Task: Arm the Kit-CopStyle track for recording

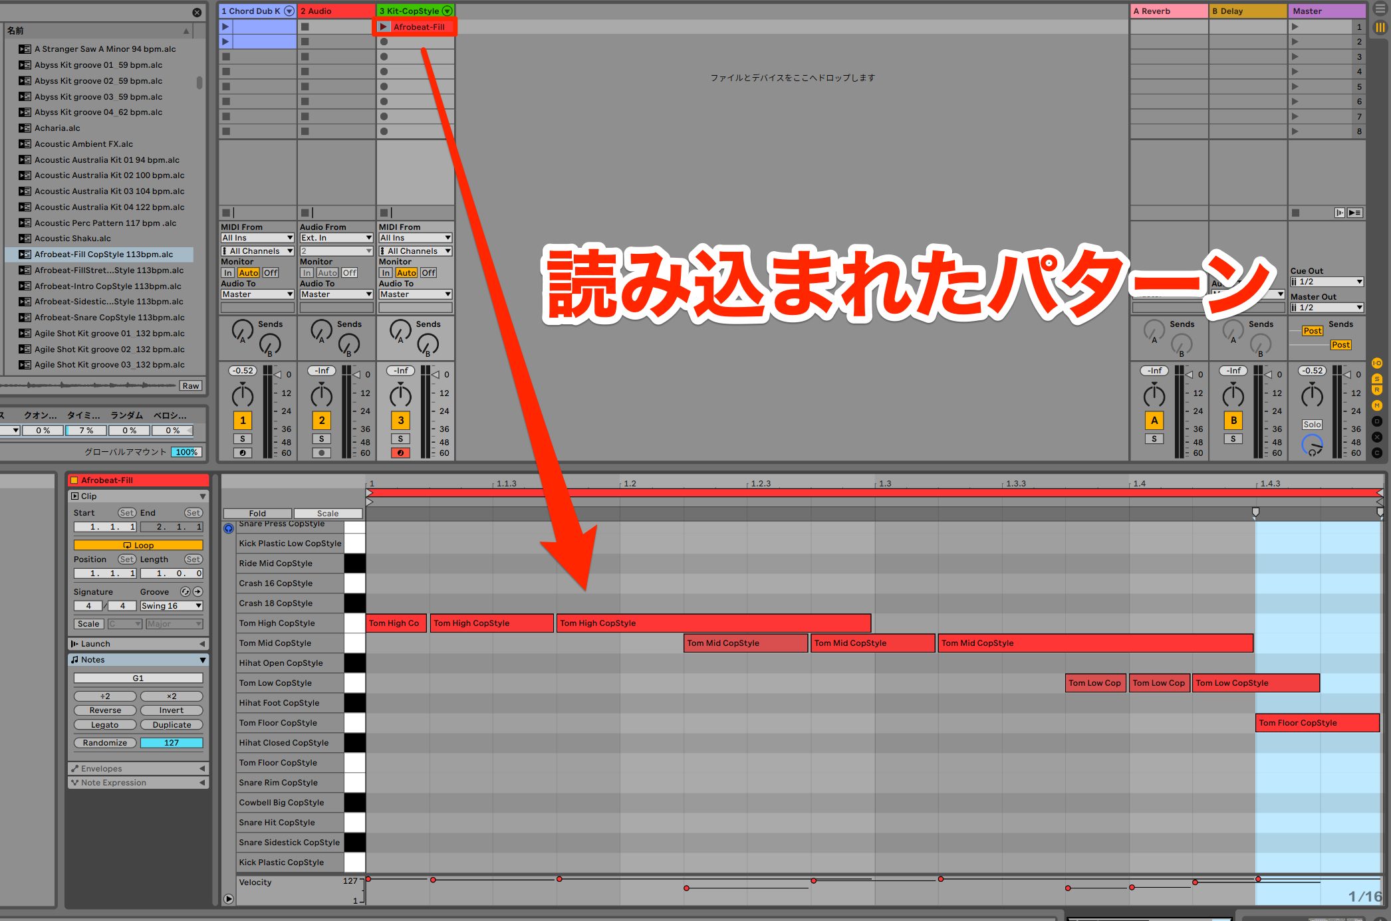Action: pyautogui.click(x=400, y=453)
